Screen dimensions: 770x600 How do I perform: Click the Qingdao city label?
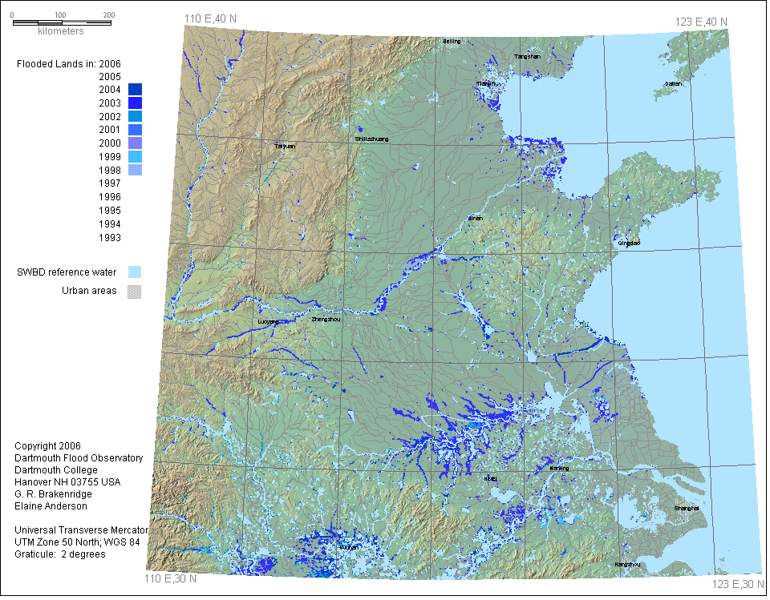[630, 242]
